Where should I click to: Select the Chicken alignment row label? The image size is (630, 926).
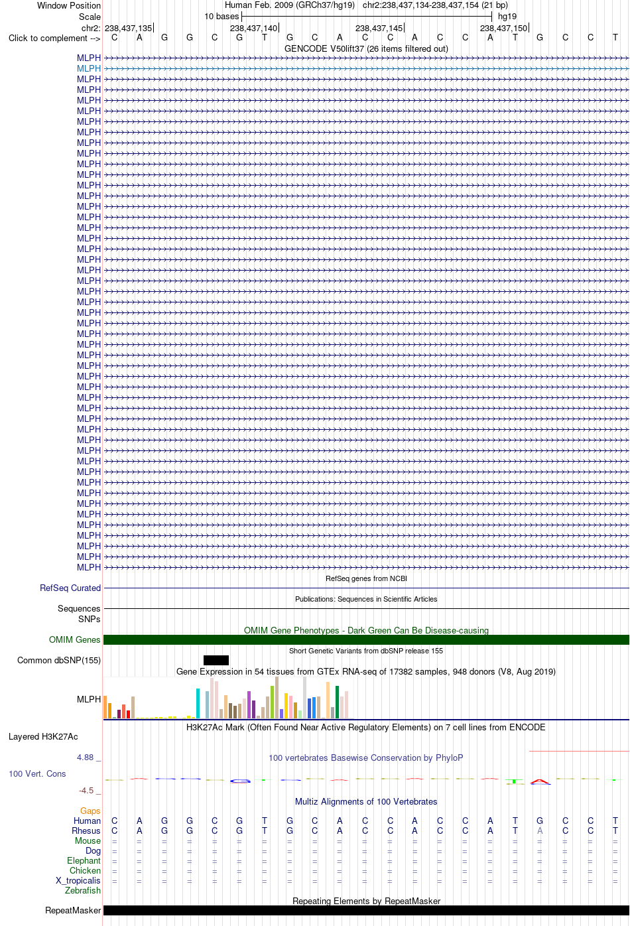pyautogui.click(x=86, y=870)
